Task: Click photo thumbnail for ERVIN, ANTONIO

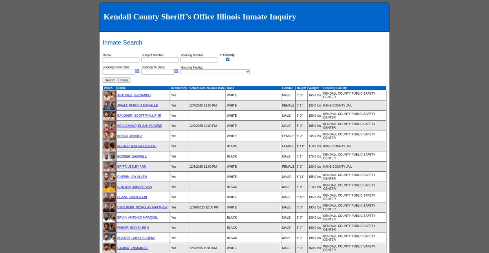Action: 110,217
